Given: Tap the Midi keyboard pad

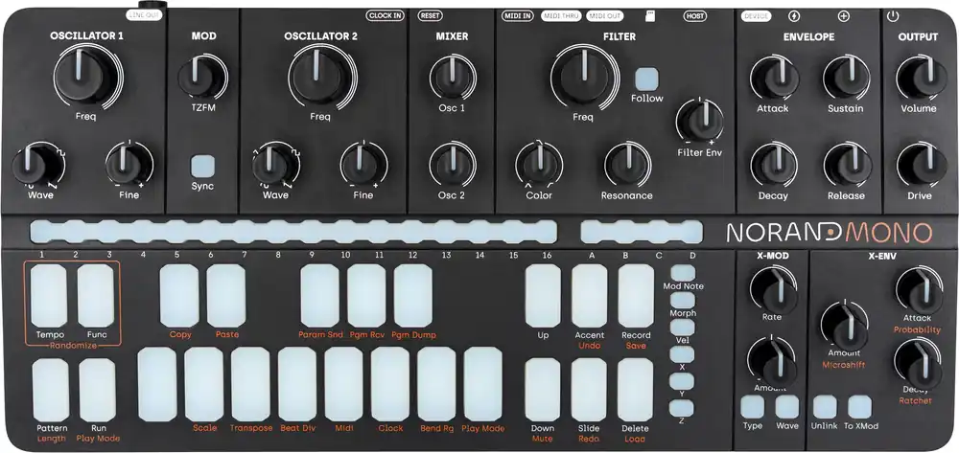Looking at the screenshot, I should [x=343, y=385].
